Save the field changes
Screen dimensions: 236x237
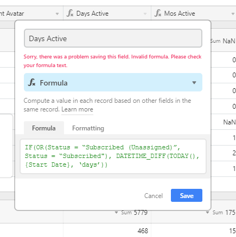click(187, 195)
